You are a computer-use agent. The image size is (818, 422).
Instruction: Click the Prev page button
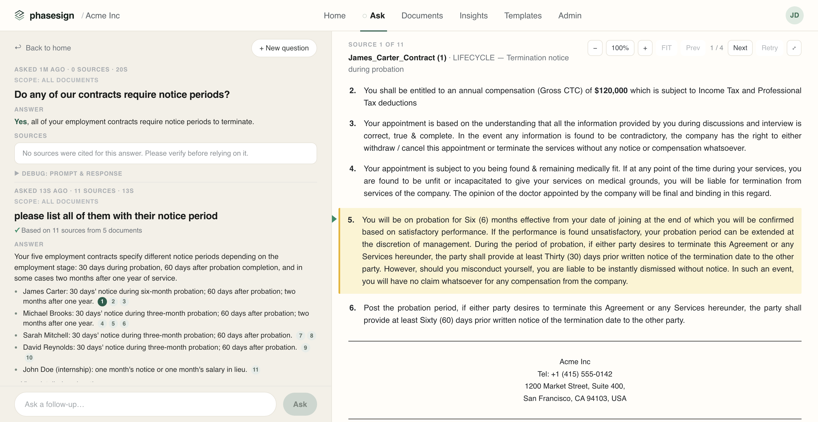pos(693,48)
